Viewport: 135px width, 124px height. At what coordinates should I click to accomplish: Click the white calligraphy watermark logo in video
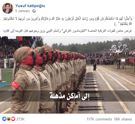(x=118, y=47)
